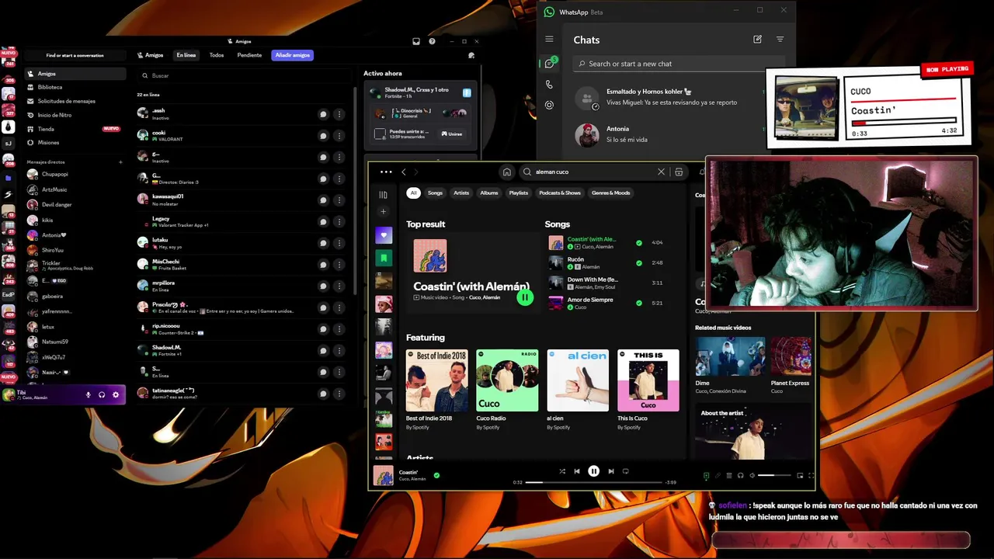Select Albums filter in Spotify search
This screenshot has height=559, width=994.
tap(489, 193)
